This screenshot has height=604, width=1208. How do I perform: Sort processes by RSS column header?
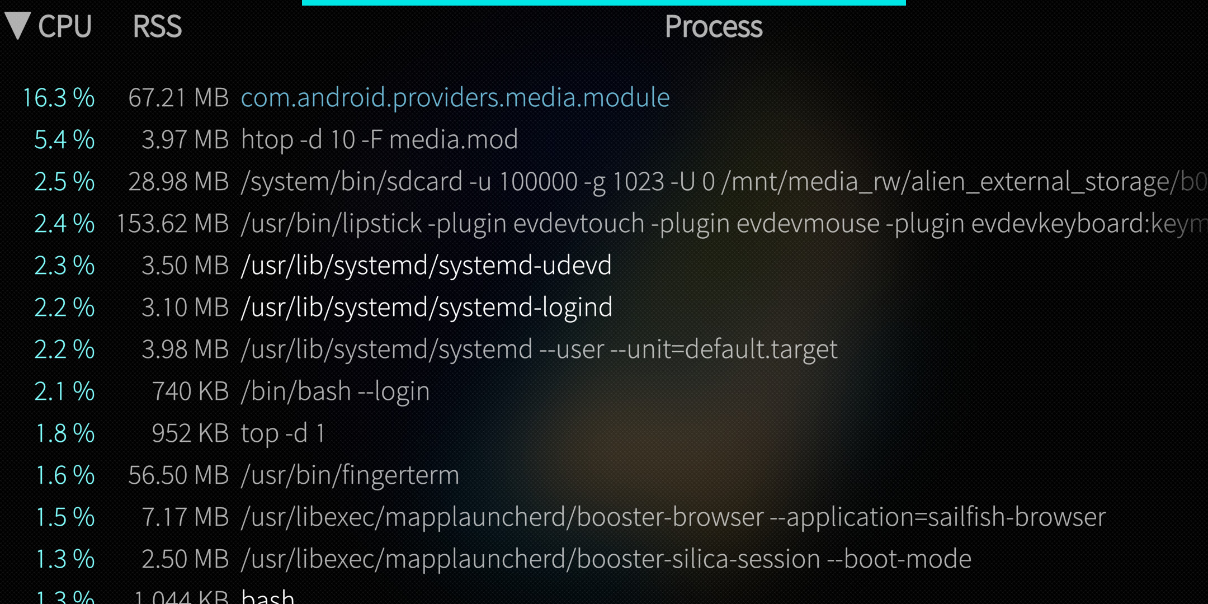point(157,26)
